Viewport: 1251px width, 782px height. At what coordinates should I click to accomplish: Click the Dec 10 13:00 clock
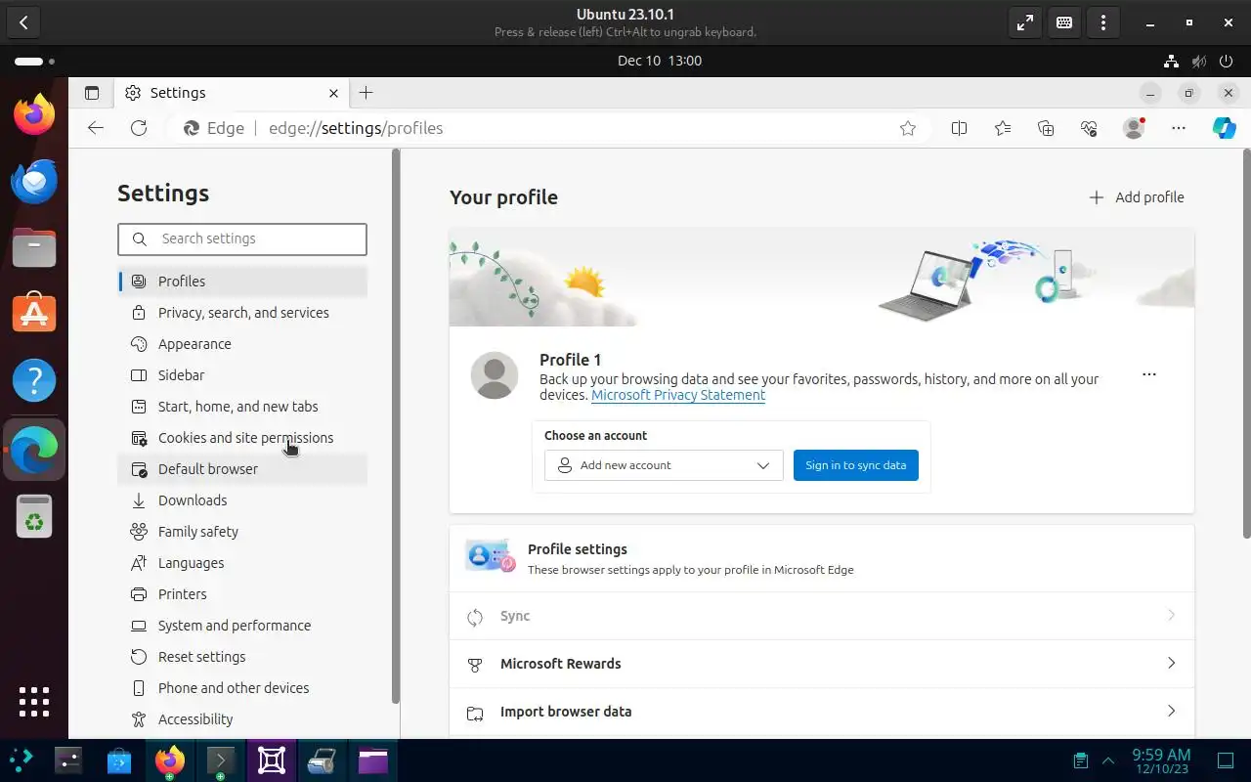[660, 61]
